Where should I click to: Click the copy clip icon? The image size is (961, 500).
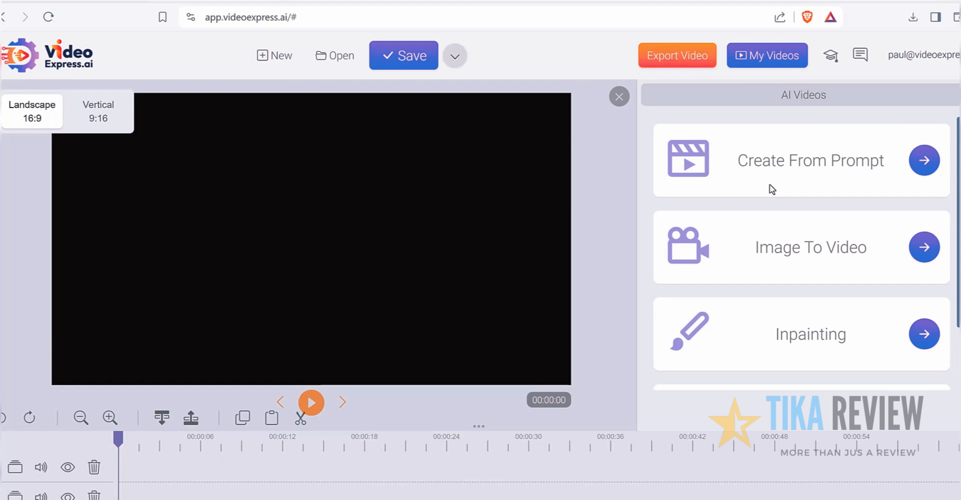tap(243, 417)
